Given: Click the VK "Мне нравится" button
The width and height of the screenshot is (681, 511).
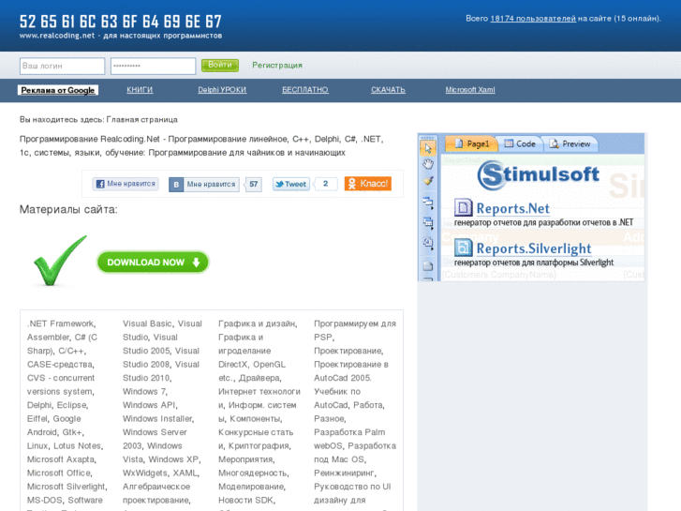Looking at the screenshot, I should click(x=204, y=185).
